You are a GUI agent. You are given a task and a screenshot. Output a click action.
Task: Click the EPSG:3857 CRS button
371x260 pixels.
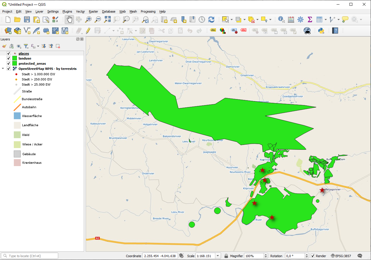341,256
